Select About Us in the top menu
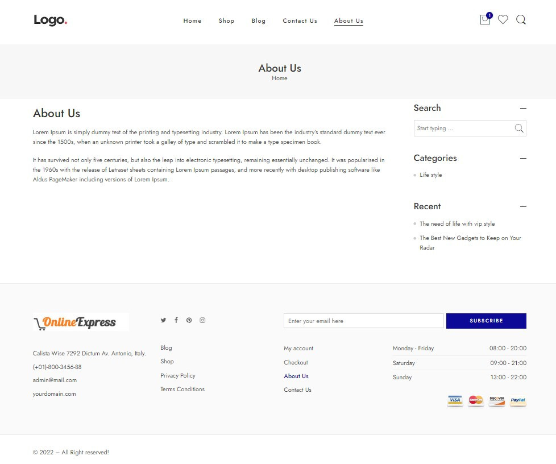The width and height of the screenshot is (556, 464). tap(348, 20)
